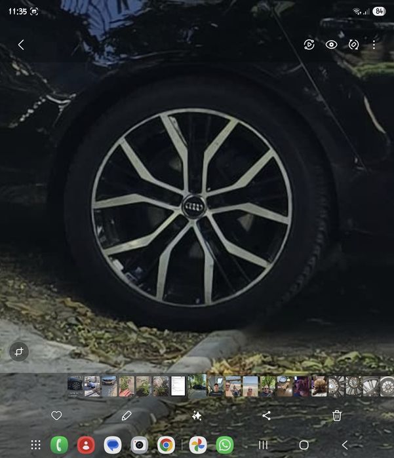Tap the 11:35 clock in status bar
This screenshot has height=458, width=394.
pyautogui.click(x=18, y=11)
